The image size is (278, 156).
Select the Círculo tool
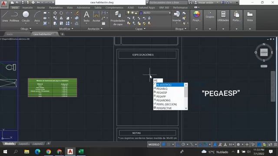[26, 16]
